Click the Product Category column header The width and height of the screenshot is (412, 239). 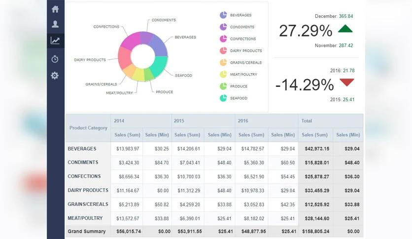click(88, 128)
